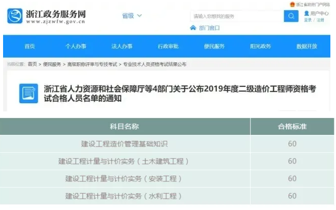This screenshot has height=210, width=336.
Task: Click the blue search magnifier button
Action: pos(291,16)
